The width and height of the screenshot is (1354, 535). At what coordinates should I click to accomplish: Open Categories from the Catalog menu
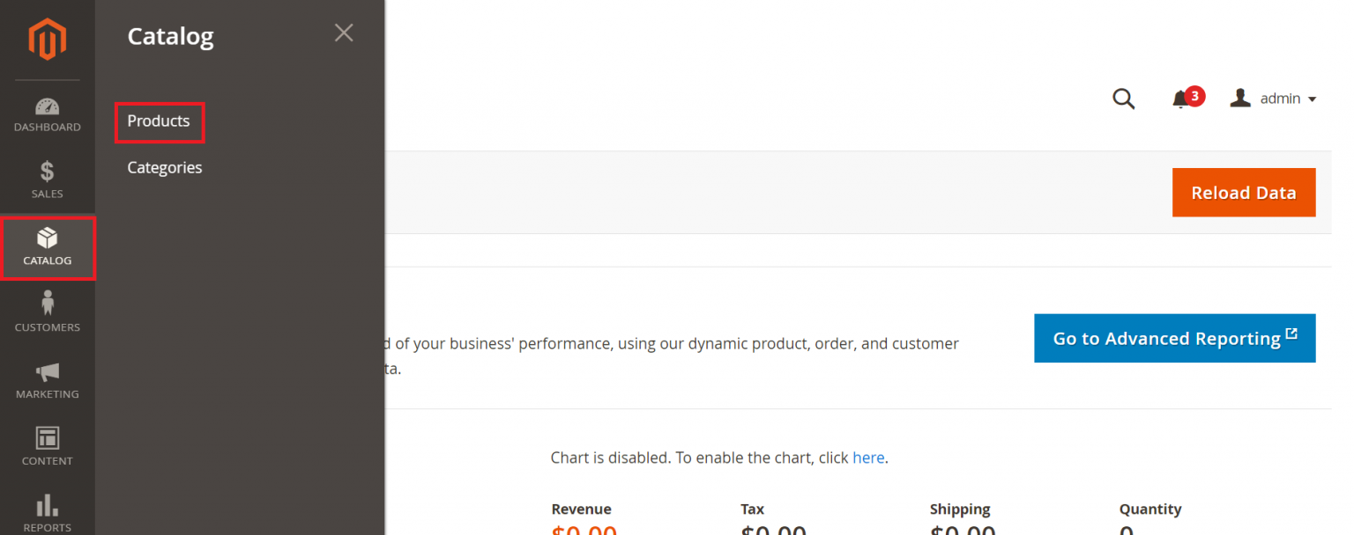tap(164, 167)
